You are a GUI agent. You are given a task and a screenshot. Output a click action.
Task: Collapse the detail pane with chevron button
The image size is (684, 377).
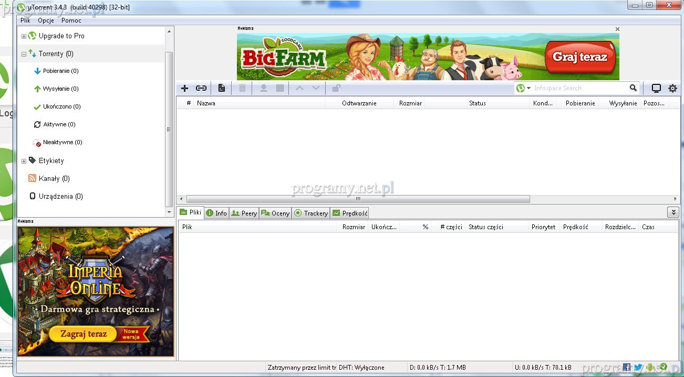click(673, 212)
